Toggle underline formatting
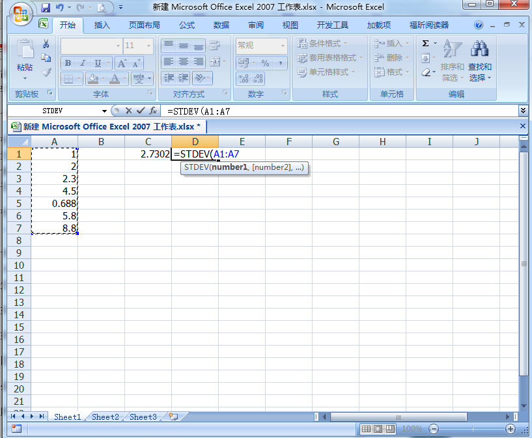Screen dimensions: 532x438 click(x=98, y=63)
